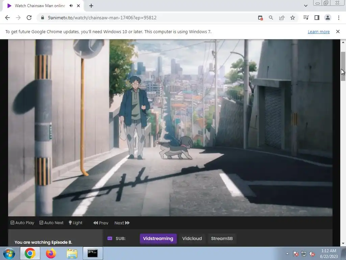The image size is (346, 260).
Task: Click the muted volume tray icon
Action: click(x=312, y=254)
